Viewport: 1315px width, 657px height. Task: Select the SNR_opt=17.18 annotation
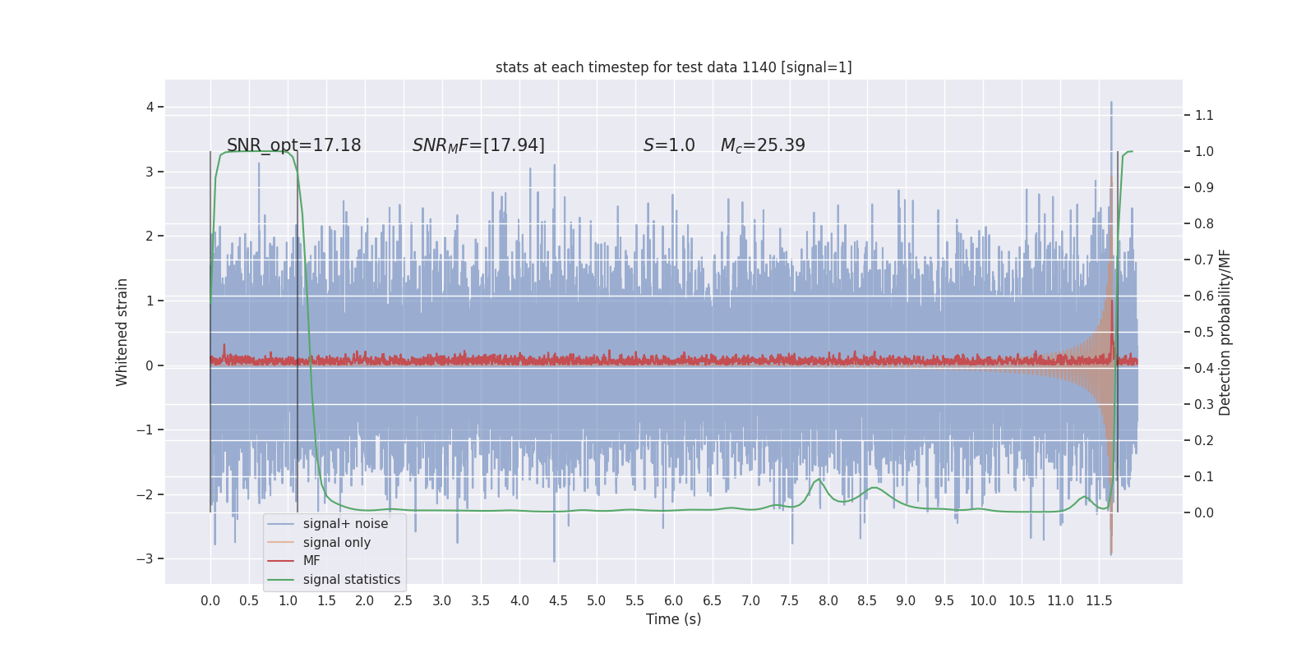coord(294,145)
